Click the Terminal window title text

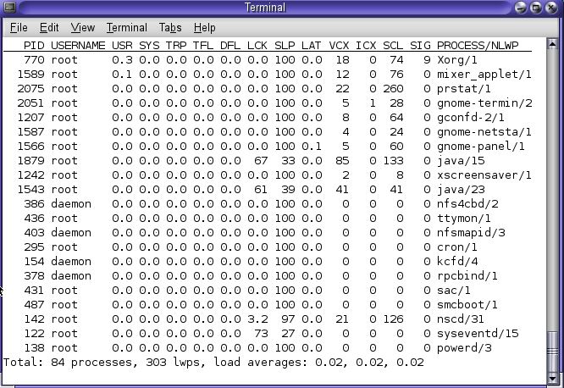265,7
